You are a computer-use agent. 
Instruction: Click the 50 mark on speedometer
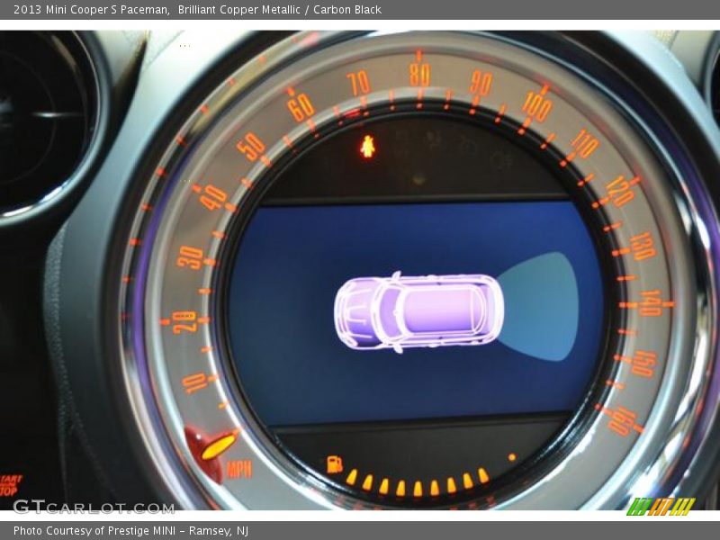pos(251,147)
